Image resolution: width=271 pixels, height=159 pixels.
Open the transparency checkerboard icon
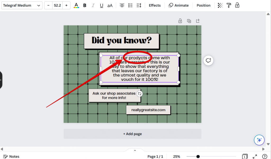coord(220,5)
